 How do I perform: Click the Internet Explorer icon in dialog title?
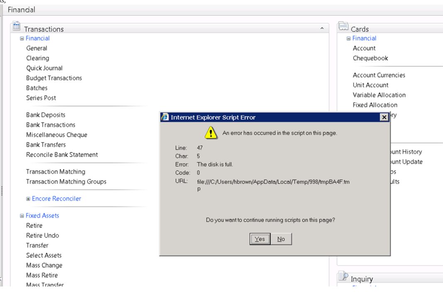click(165, 117)
